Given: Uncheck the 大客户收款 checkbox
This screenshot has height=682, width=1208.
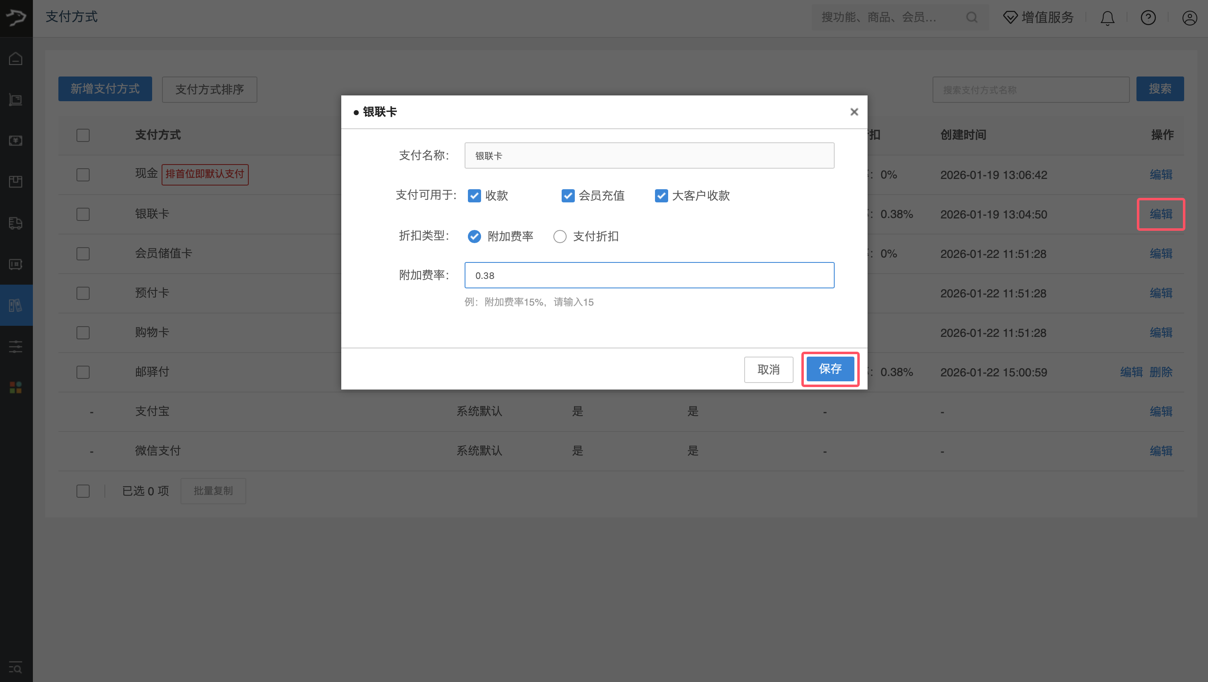Looking at the screenshot, I should (x=661, y=196).
